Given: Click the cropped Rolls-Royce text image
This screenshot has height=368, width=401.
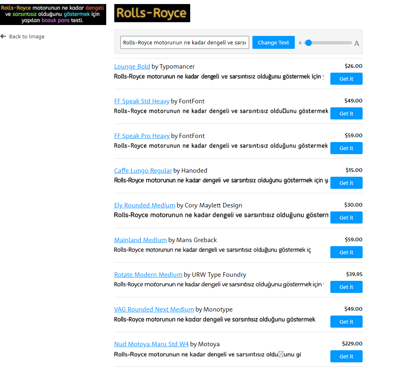Looking at the screenshot, I should [x=152, y=13].
